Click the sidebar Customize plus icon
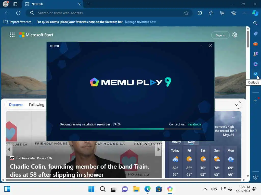Image resolution: width=261 pixels, height=195 pixels. (255, 101)
